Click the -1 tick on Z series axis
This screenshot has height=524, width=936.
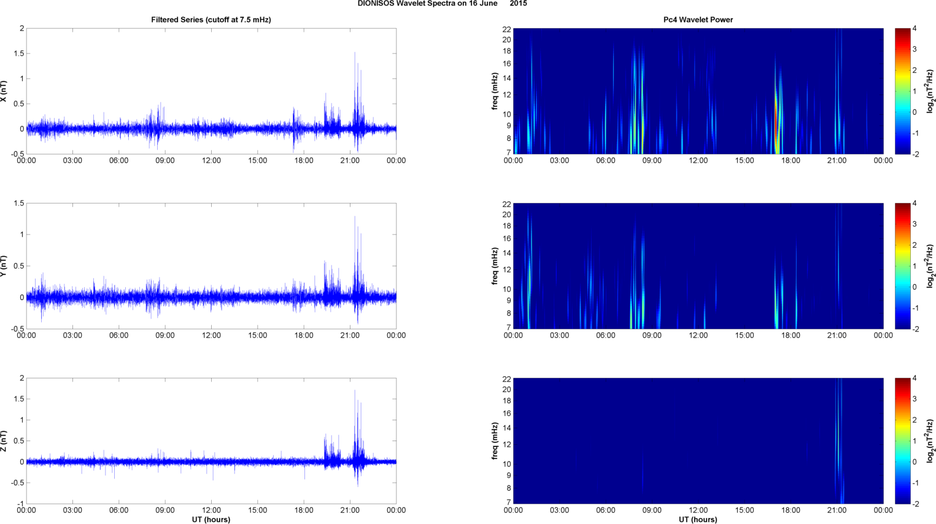(x=21, y=504)
